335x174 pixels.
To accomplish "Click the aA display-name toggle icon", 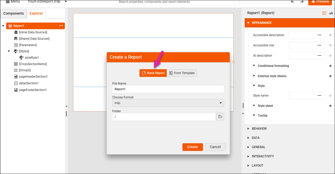I will click(x=331, y=13).
